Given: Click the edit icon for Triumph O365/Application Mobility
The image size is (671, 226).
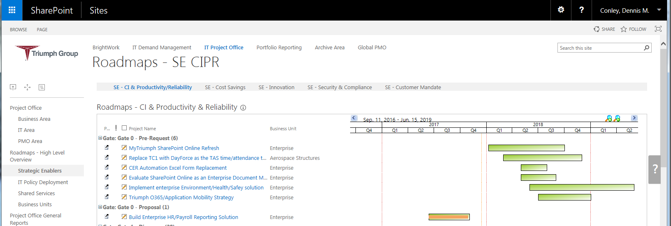Looking at the screenshot, I should [124, 197].
